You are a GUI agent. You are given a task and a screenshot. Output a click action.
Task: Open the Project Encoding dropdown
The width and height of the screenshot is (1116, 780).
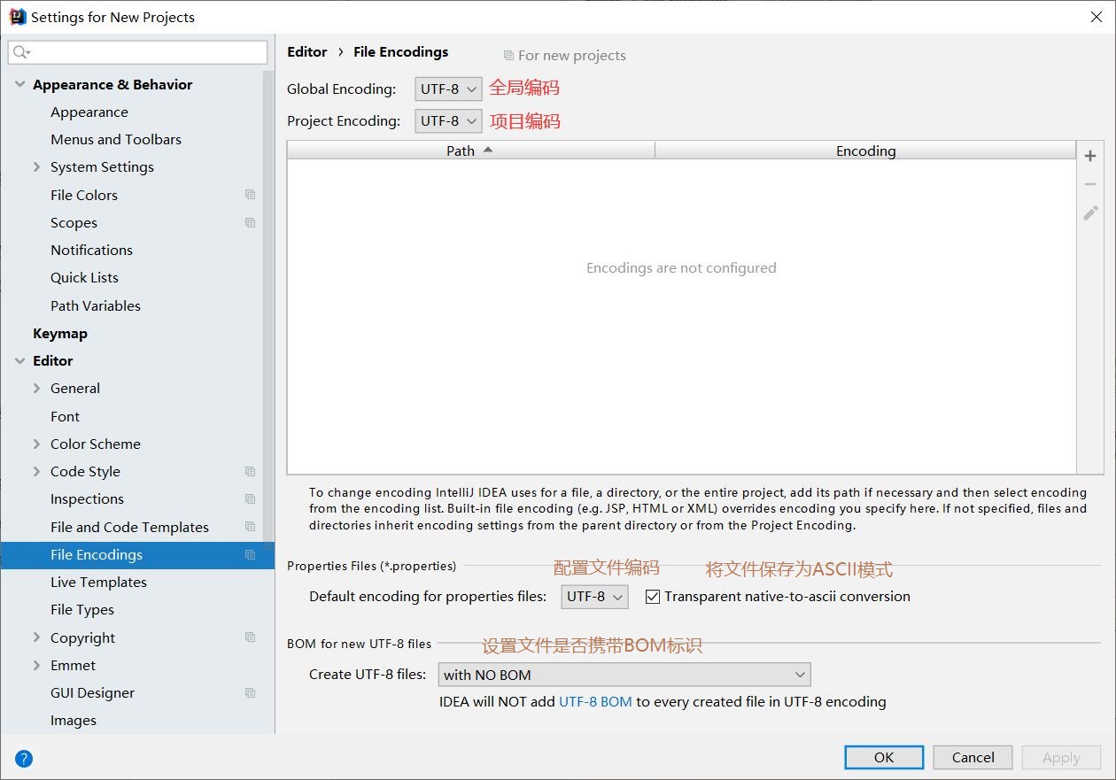click(x=448, y=120)
